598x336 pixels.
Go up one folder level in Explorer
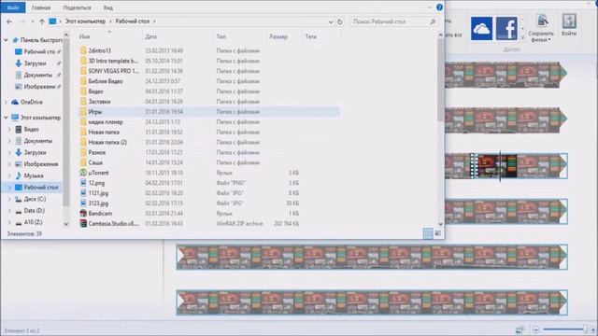click(42, 21)
